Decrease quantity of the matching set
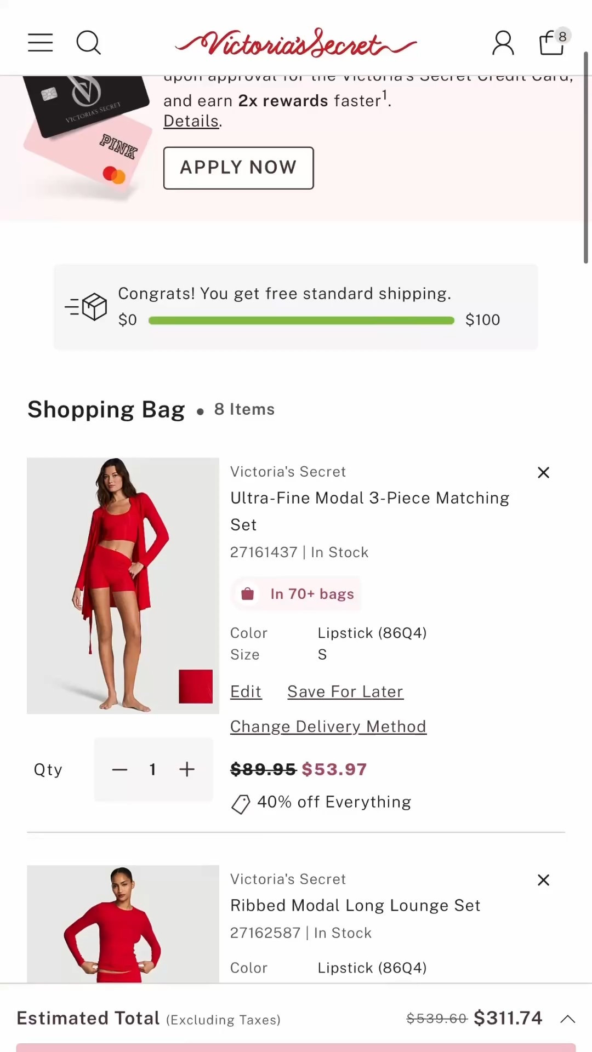 point(119,769)
